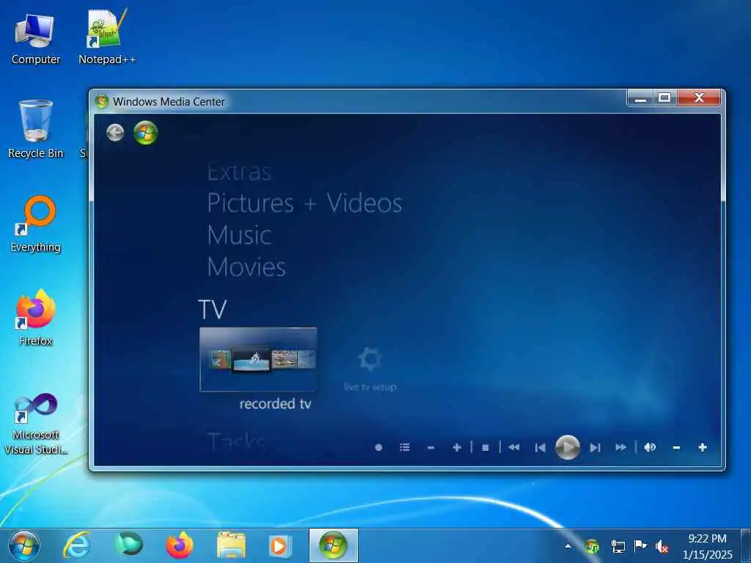Screen dimensions: 751x563
Task: Open Windows Media Player from taskbar
Action: [281, 545]
